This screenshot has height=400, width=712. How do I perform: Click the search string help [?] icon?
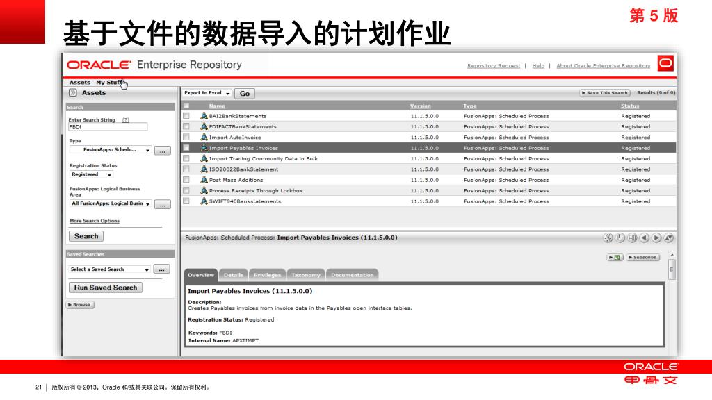coord(126,120)
